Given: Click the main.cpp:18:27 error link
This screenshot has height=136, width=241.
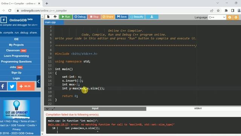Looking at the screenshot, I should pyautogui.click(x=58, y=124).
